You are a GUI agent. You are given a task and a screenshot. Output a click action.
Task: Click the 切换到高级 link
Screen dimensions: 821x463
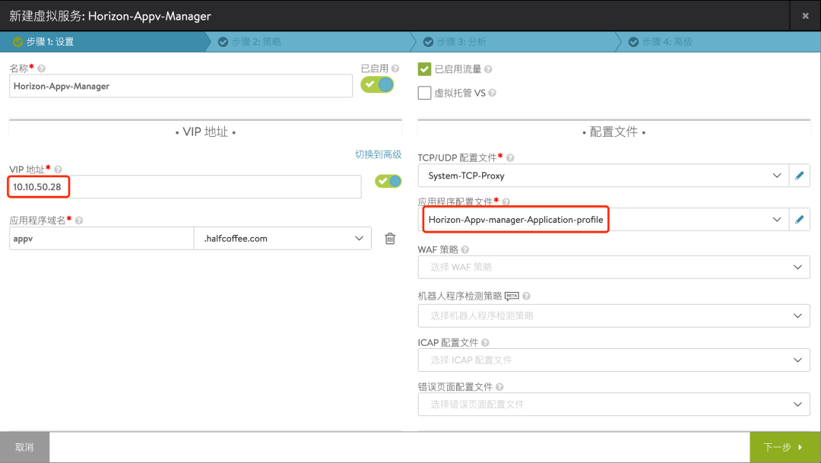tap(378, 154)
